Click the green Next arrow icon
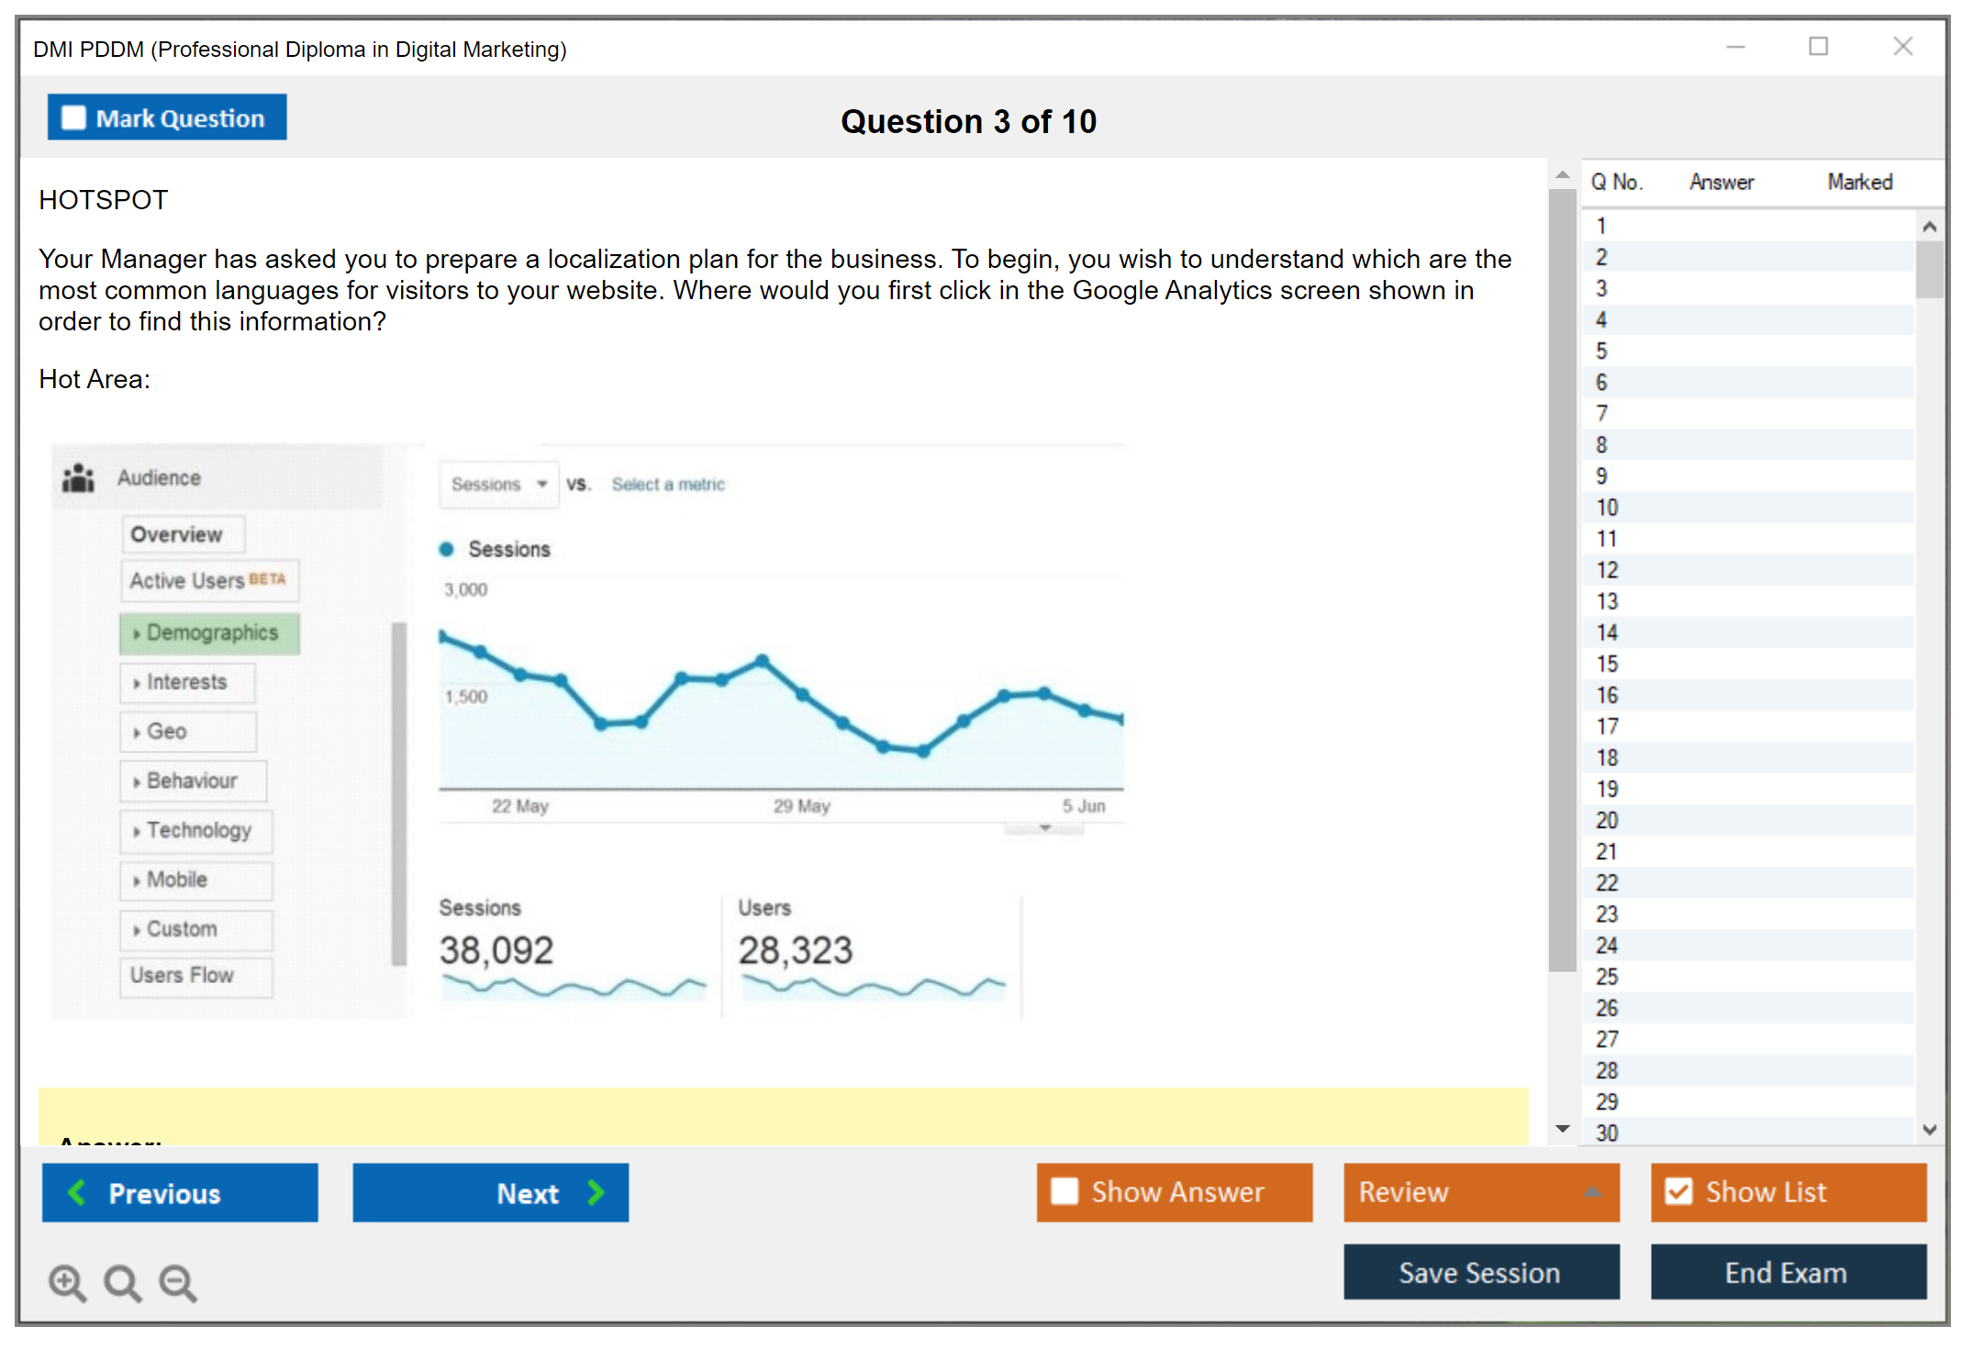The width and height of the screenshot is (1973, 1349). (x=596, y=1192)
